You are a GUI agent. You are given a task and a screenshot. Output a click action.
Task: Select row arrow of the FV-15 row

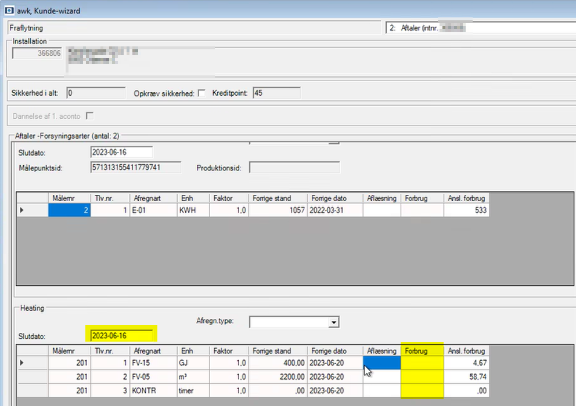coord(33,362)
